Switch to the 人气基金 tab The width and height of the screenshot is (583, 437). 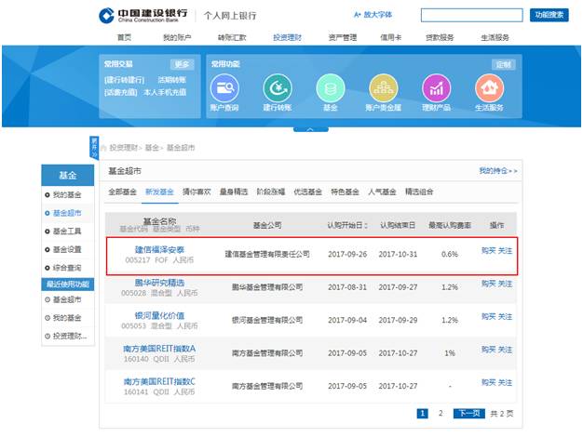pyautogui.click(x=382, y=192)
